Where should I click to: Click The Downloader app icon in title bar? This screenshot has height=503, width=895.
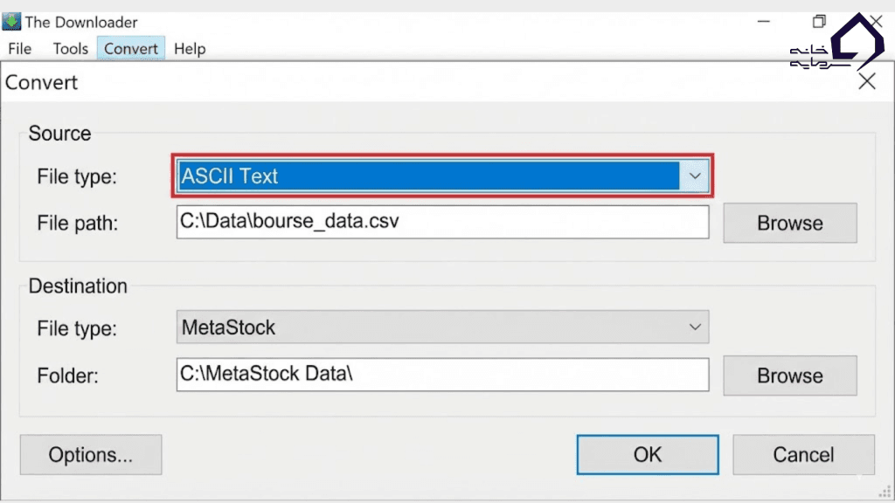click(x=11, y=22)
